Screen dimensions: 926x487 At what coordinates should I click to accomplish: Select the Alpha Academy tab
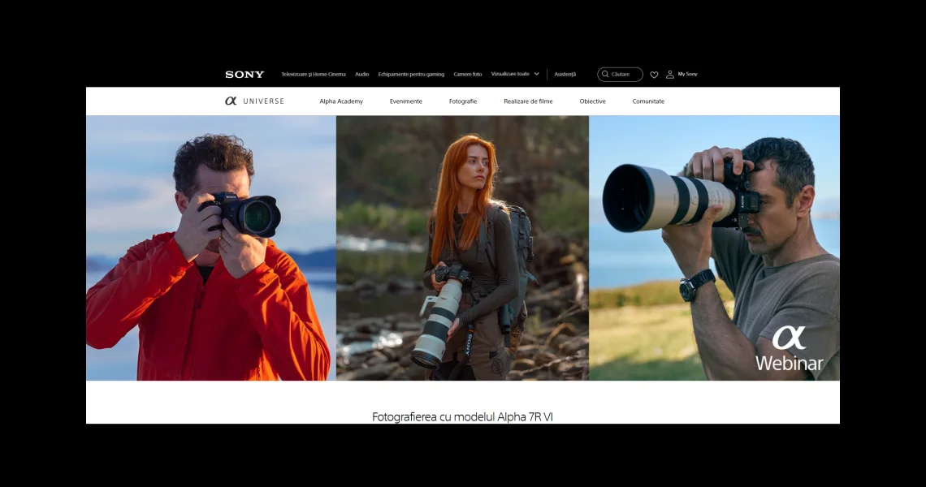click(x=341, y=101)
